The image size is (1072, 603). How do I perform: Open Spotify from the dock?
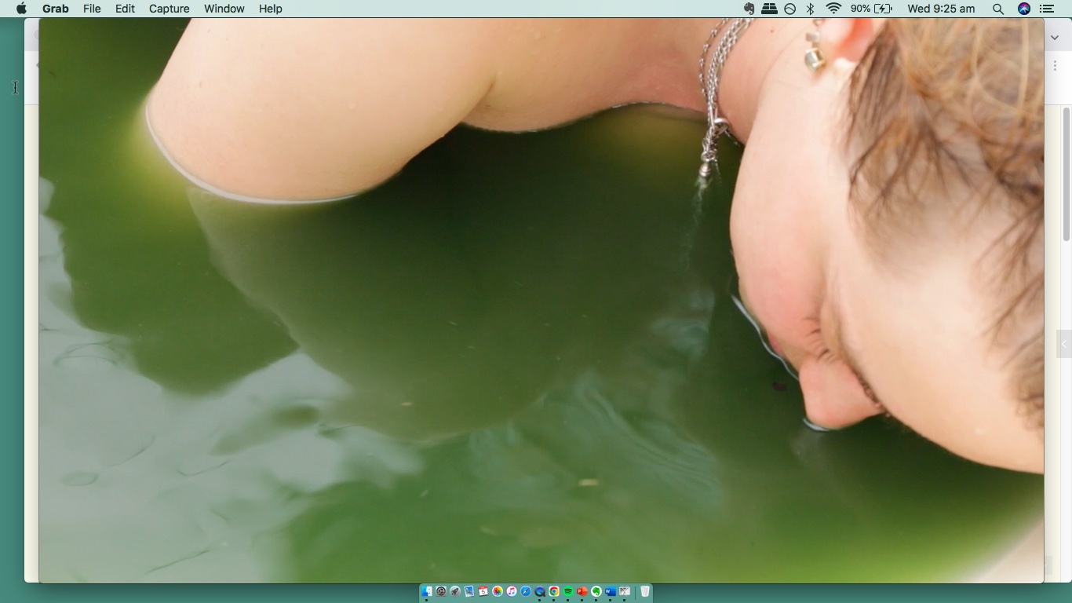click(x=568, y=591)
